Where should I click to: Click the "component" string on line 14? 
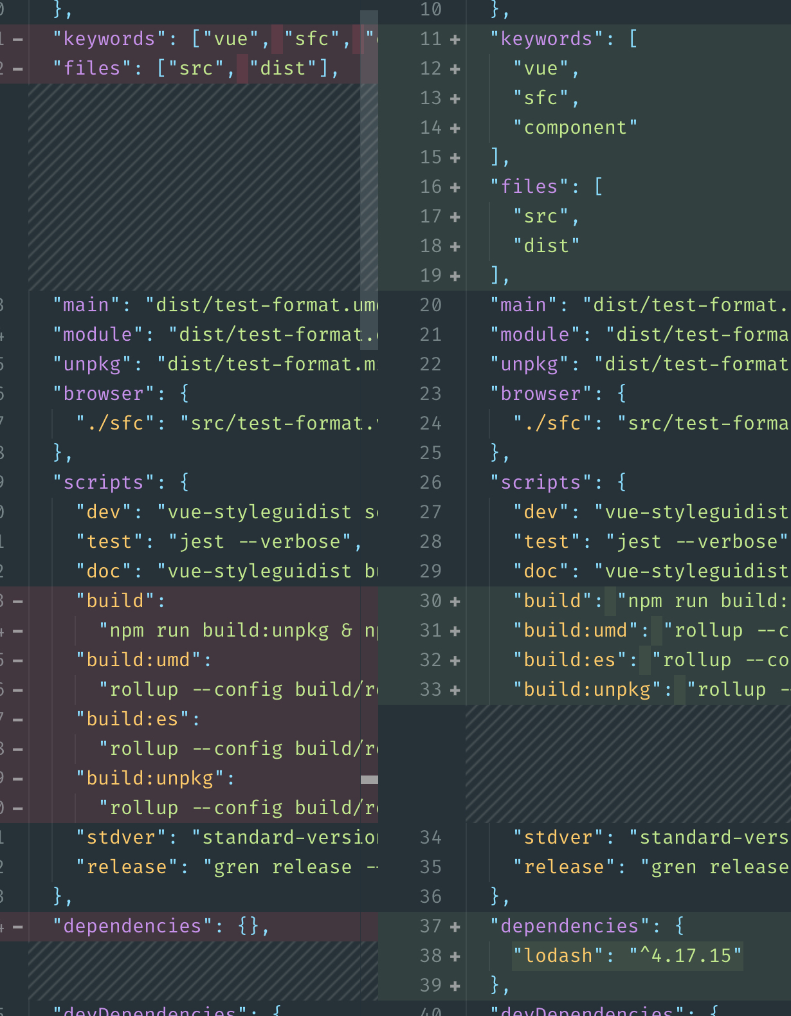pyautogui.click(x=576, y=127)
